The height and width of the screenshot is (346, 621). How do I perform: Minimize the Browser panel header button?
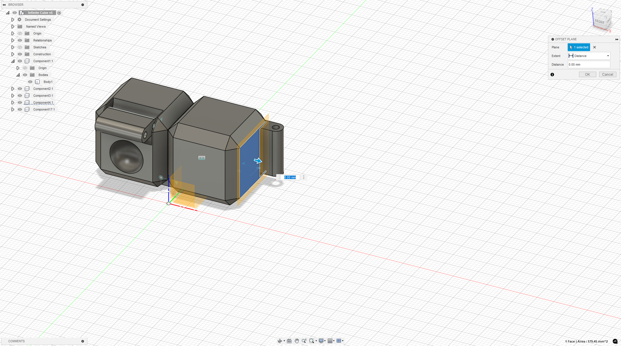(83, 5)
